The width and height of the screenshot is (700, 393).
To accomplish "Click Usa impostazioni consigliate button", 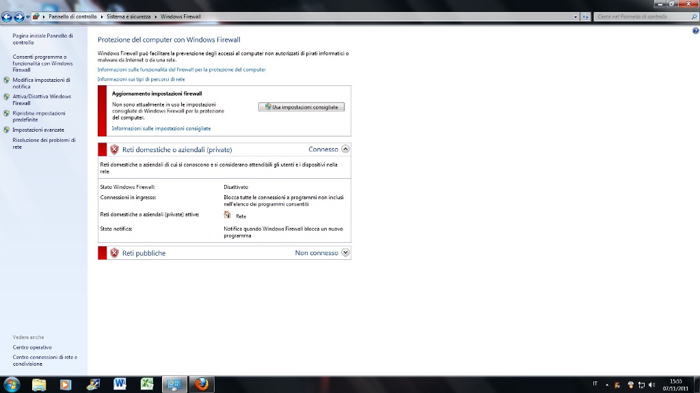I will (301, 107).
